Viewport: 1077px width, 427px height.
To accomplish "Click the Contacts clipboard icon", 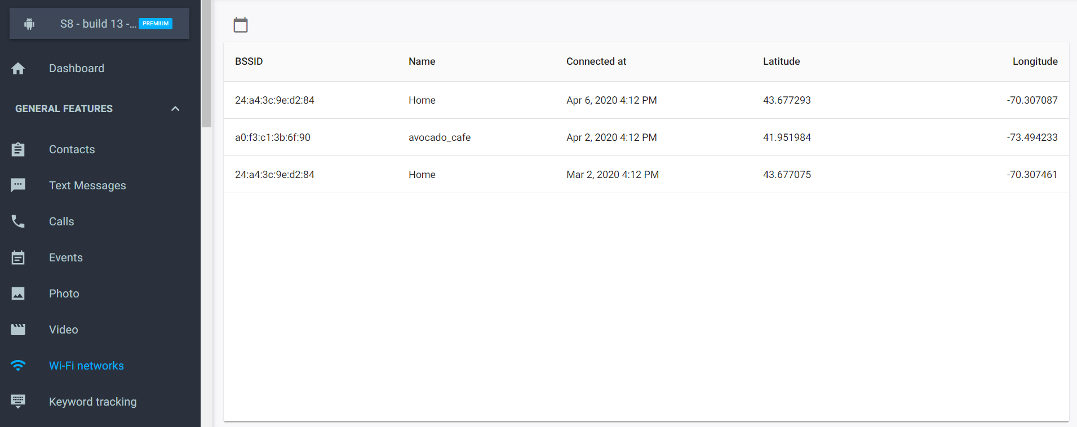I will point(18,149).
